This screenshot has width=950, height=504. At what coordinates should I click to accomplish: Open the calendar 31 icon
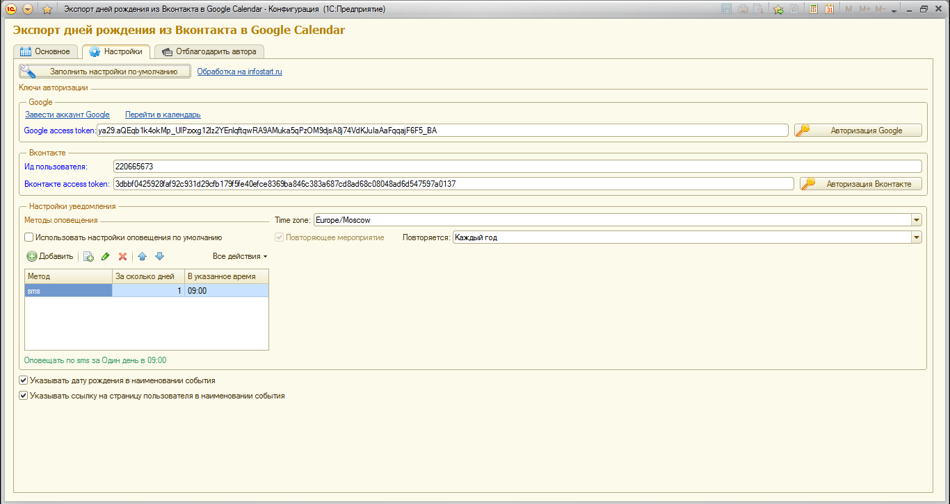829,9
